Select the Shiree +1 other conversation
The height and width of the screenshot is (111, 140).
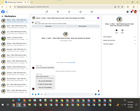(x=15, y=21)
